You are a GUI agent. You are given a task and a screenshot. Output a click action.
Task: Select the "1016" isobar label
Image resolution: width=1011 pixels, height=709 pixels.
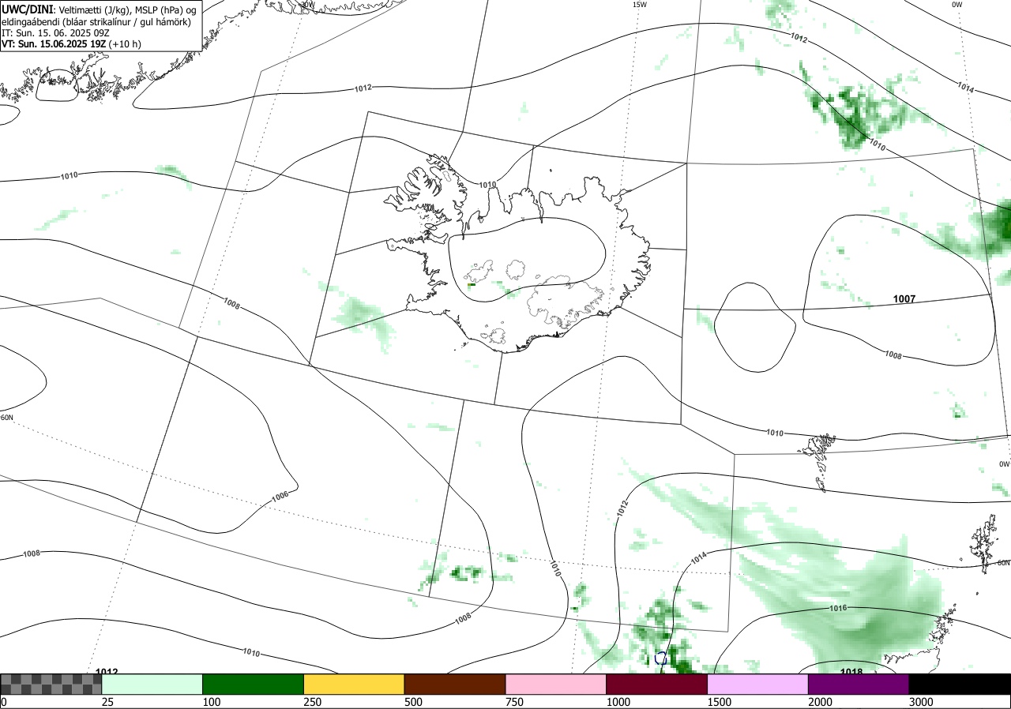838,608
